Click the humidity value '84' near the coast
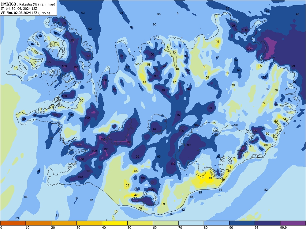The height and width of the screenshot is (230, 306). pos(220,190)
